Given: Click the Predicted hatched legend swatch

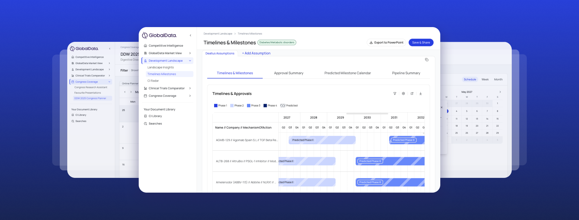Looking at the screenshot, I should click(x=283, y=106).
